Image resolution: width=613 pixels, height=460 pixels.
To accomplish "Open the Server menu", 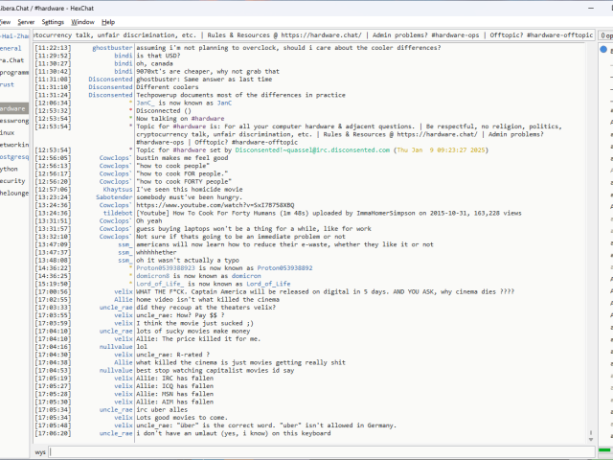I will 25,21.
